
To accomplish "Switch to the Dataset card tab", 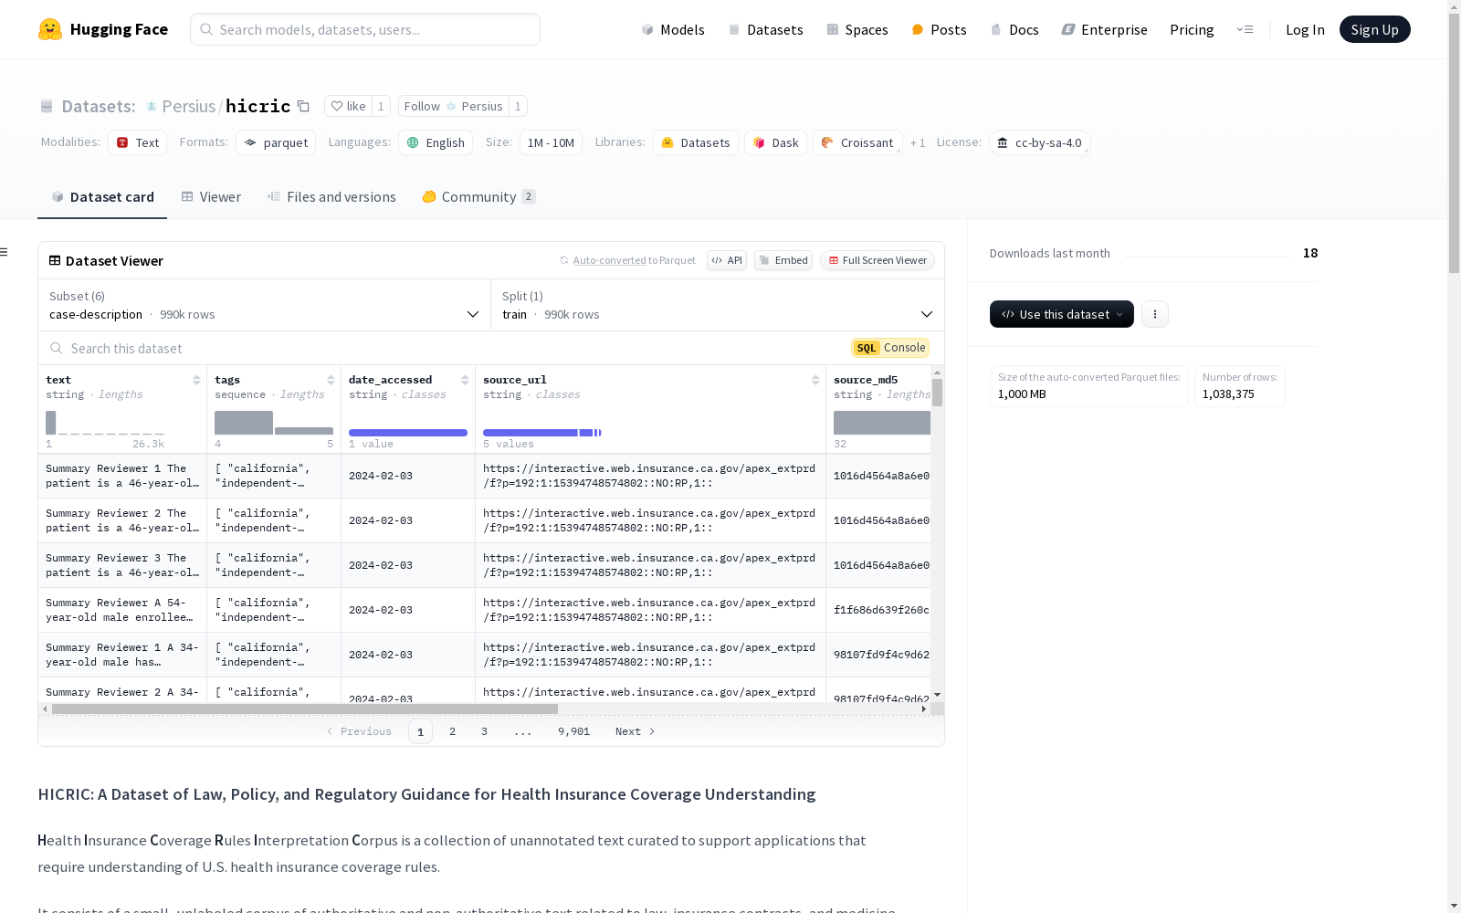I will point(102,196).
